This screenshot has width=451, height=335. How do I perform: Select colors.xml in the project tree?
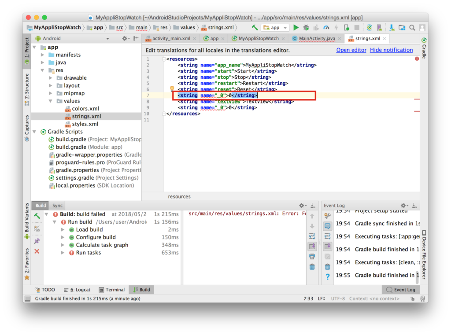tap(85, 109)
